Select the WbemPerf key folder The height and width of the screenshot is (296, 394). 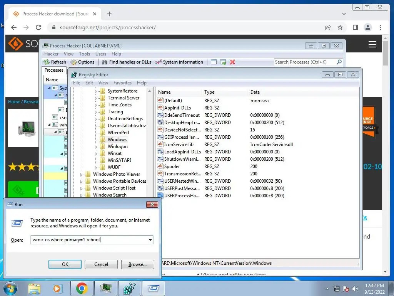[x=119, y=133]
